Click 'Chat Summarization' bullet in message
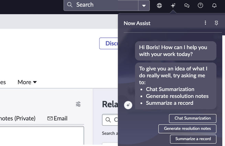The height and width of the screenshot is (146, 225). (170, 89)
